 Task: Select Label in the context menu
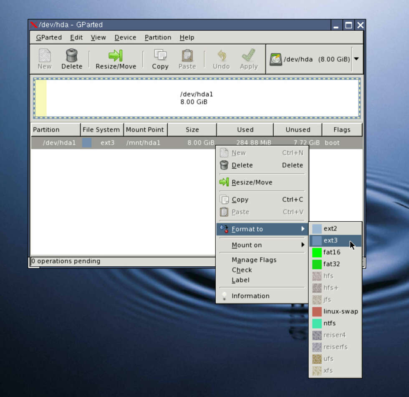pyautogui.click(x=262, y=280)
